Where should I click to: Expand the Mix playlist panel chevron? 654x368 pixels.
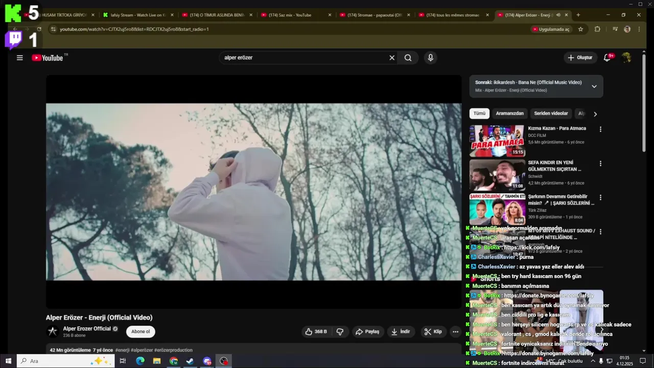click(x=594, y=86)
